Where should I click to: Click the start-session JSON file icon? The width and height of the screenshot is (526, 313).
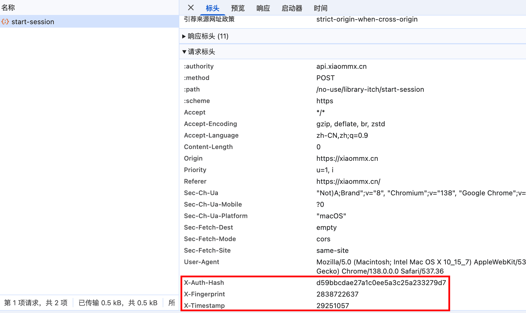pos(5,22)
